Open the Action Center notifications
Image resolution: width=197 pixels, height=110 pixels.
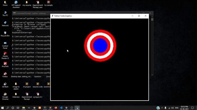pyautogui.click(x=192, y=108)
